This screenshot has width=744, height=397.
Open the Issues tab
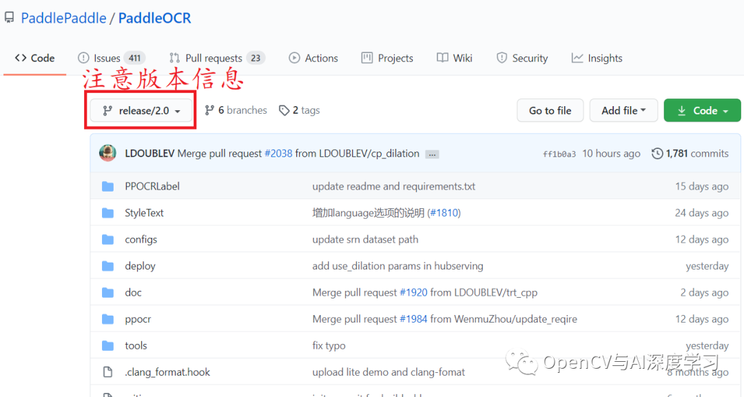click(x=111, y=58)
